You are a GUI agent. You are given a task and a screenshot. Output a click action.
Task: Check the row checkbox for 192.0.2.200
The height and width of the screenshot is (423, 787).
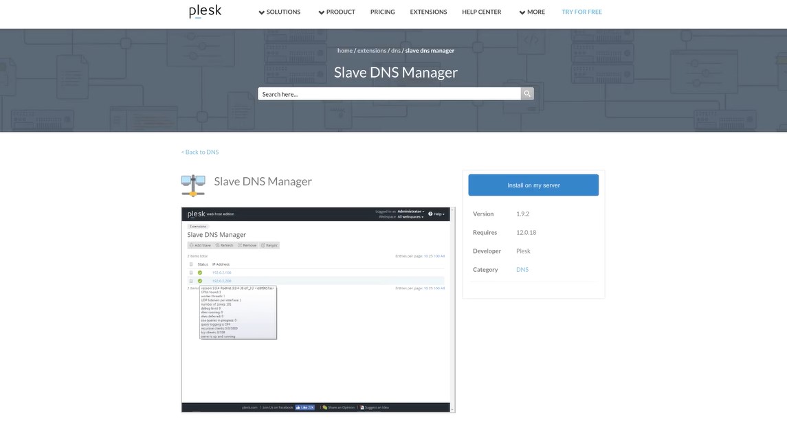click(190, 279)
